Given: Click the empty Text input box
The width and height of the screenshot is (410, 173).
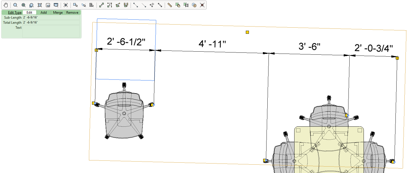Looking at the screenshot, I should pos(51,31).
